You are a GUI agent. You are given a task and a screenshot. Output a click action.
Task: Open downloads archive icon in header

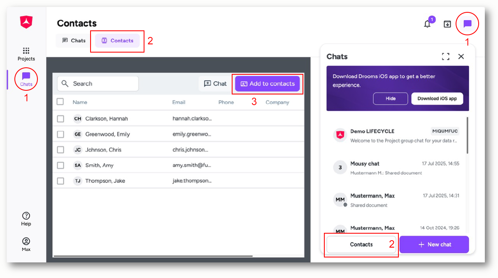click(447, 24)
